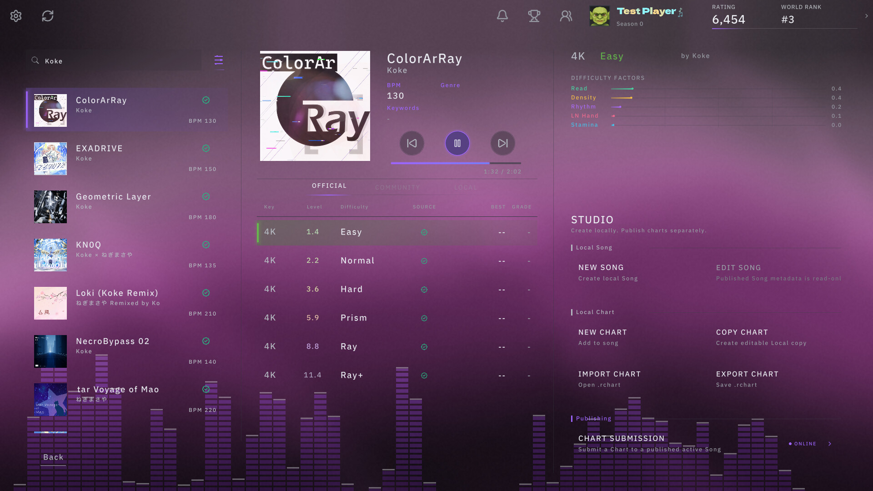Seek on the song progress bar

[456, 163]
